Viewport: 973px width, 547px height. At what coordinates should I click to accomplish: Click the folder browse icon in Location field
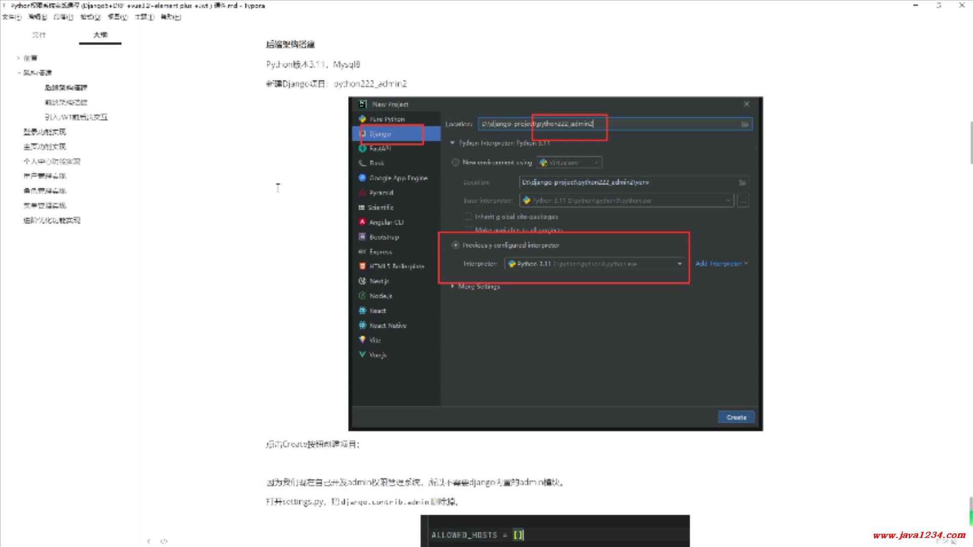(744, 124)
